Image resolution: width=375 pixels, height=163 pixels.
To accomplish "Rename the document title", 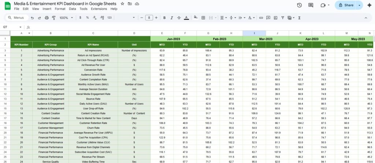I will click(x=65, y=4).
